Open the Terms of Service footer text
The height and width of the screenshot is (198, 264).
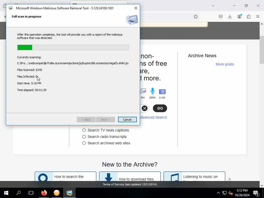coord(130,184)
